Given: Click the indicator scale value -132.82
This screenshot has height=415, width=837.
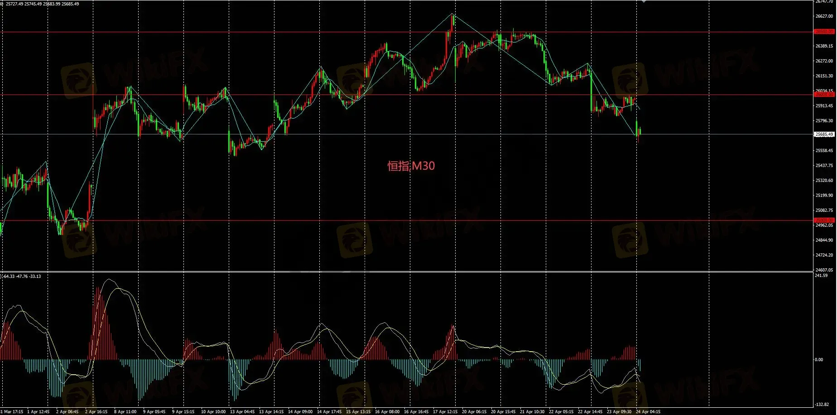Looking at the screenshot, I should pos(822,405).
